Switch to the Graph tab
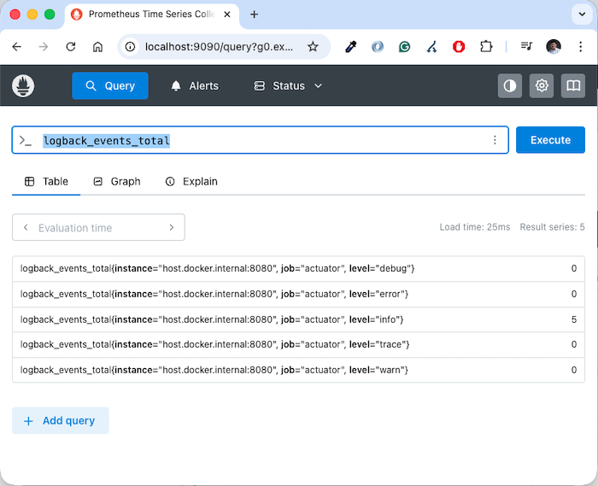This screenshot has height=486, width=598. coord(117,181)
